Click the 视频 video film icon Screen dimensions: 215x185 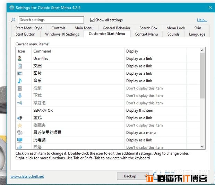20,88
